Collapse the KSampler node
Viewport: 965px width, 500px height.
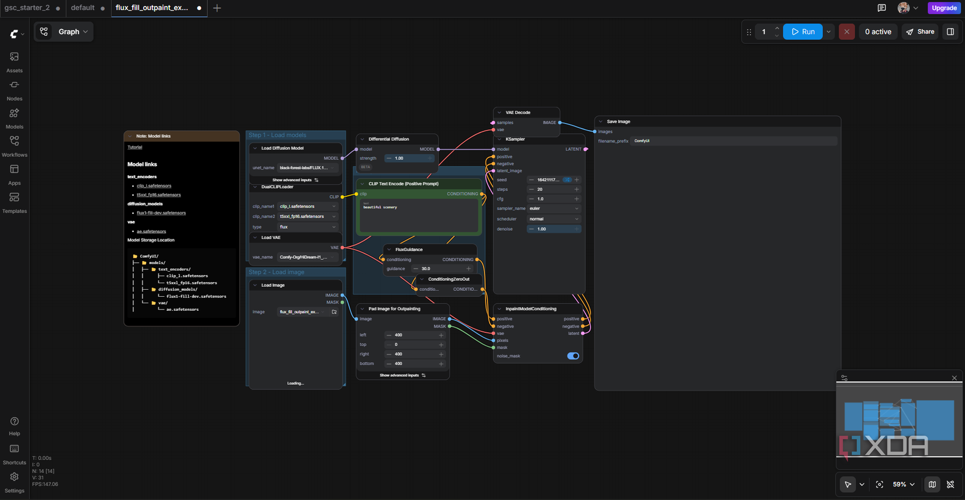[x=499, y=140]
